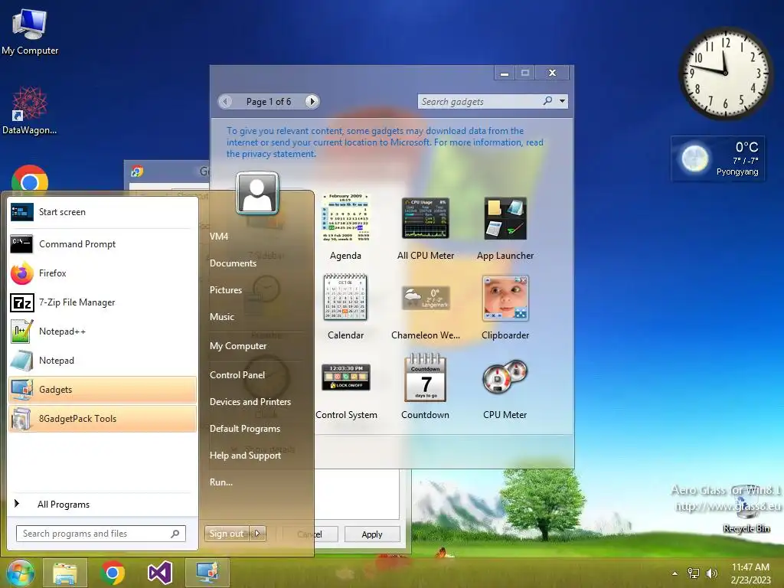Choose the Countdown gadget
Screen dimensions: 784x588
pos(425,387)
